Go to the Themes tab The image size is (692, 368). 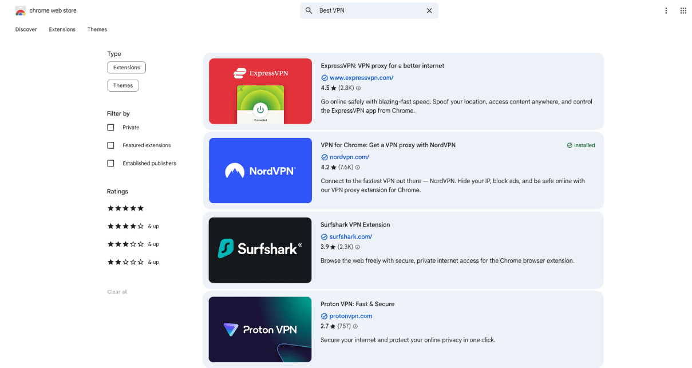coord(97,29)
